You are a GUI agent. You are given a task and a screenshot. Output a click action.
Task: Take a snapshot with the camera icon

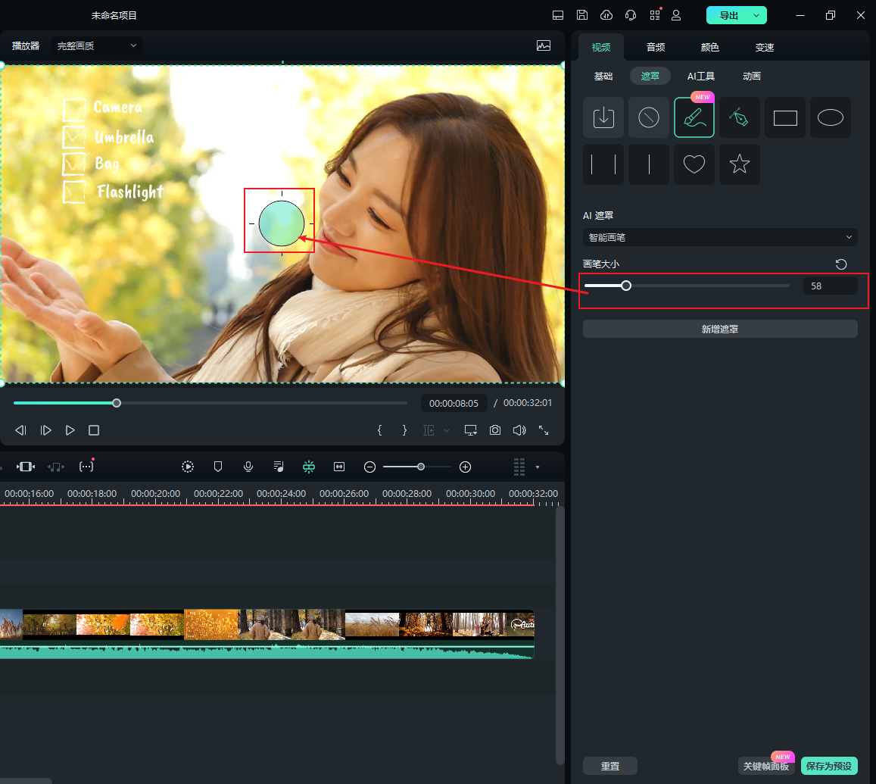(494, 430)
